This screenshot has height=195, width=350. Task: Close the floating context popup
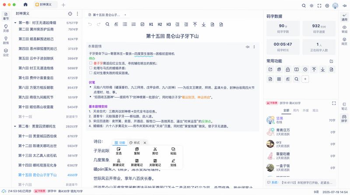[145, 143]
